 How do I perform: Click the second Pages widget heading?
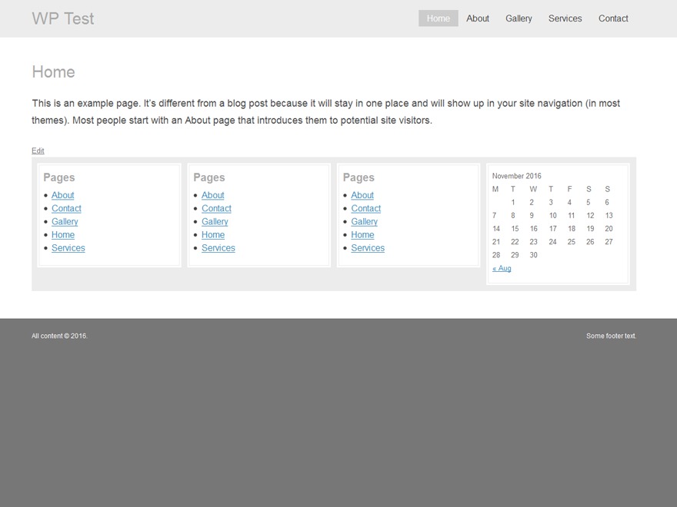pyautogui.click(x=209, y=177)
